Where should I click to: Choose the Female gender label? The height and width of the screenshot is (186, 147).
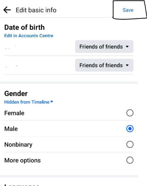14,113
